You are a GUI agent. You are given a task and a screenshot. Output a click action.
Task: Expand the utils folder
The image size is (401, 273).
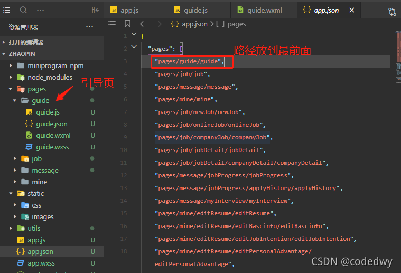pyautogui.click(x=11, y=228)
